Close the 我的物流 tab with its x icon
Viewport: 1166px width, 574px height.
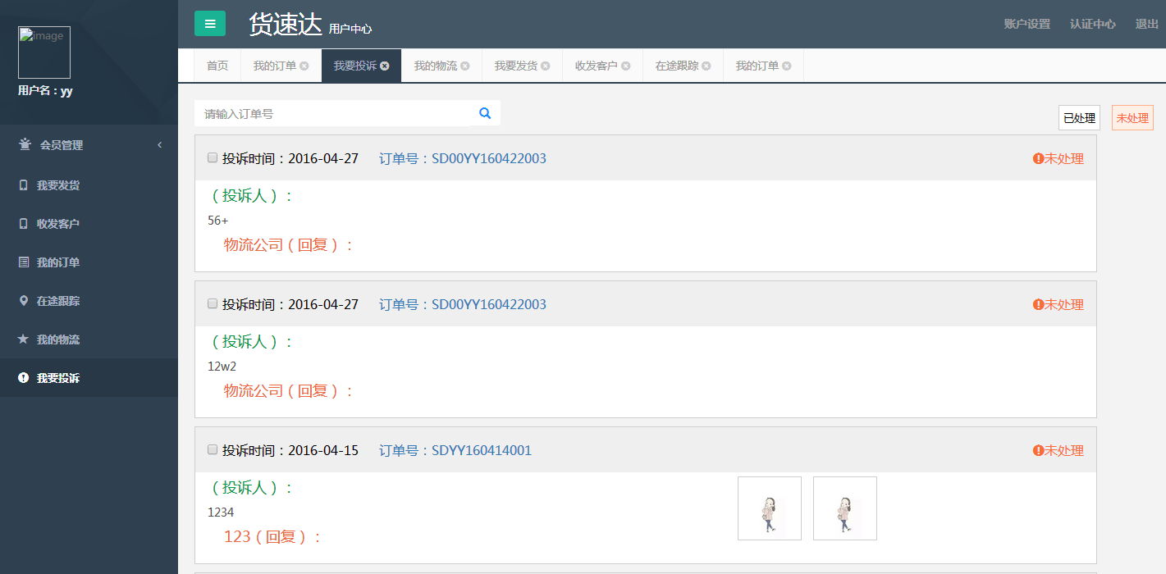[465, 66]
